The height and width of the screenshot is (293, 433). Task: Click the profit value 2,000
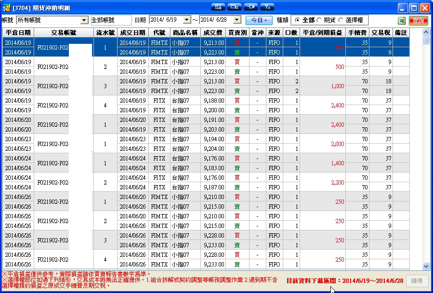pyautogui.click(x=338, y=144)
